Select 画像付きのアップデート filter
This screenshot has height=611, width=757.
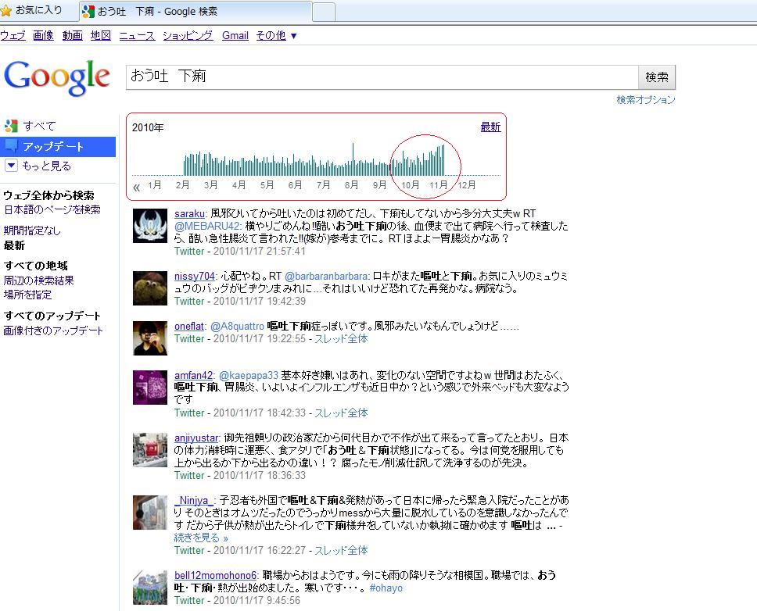pyautogui.click(x=53, y=331)
